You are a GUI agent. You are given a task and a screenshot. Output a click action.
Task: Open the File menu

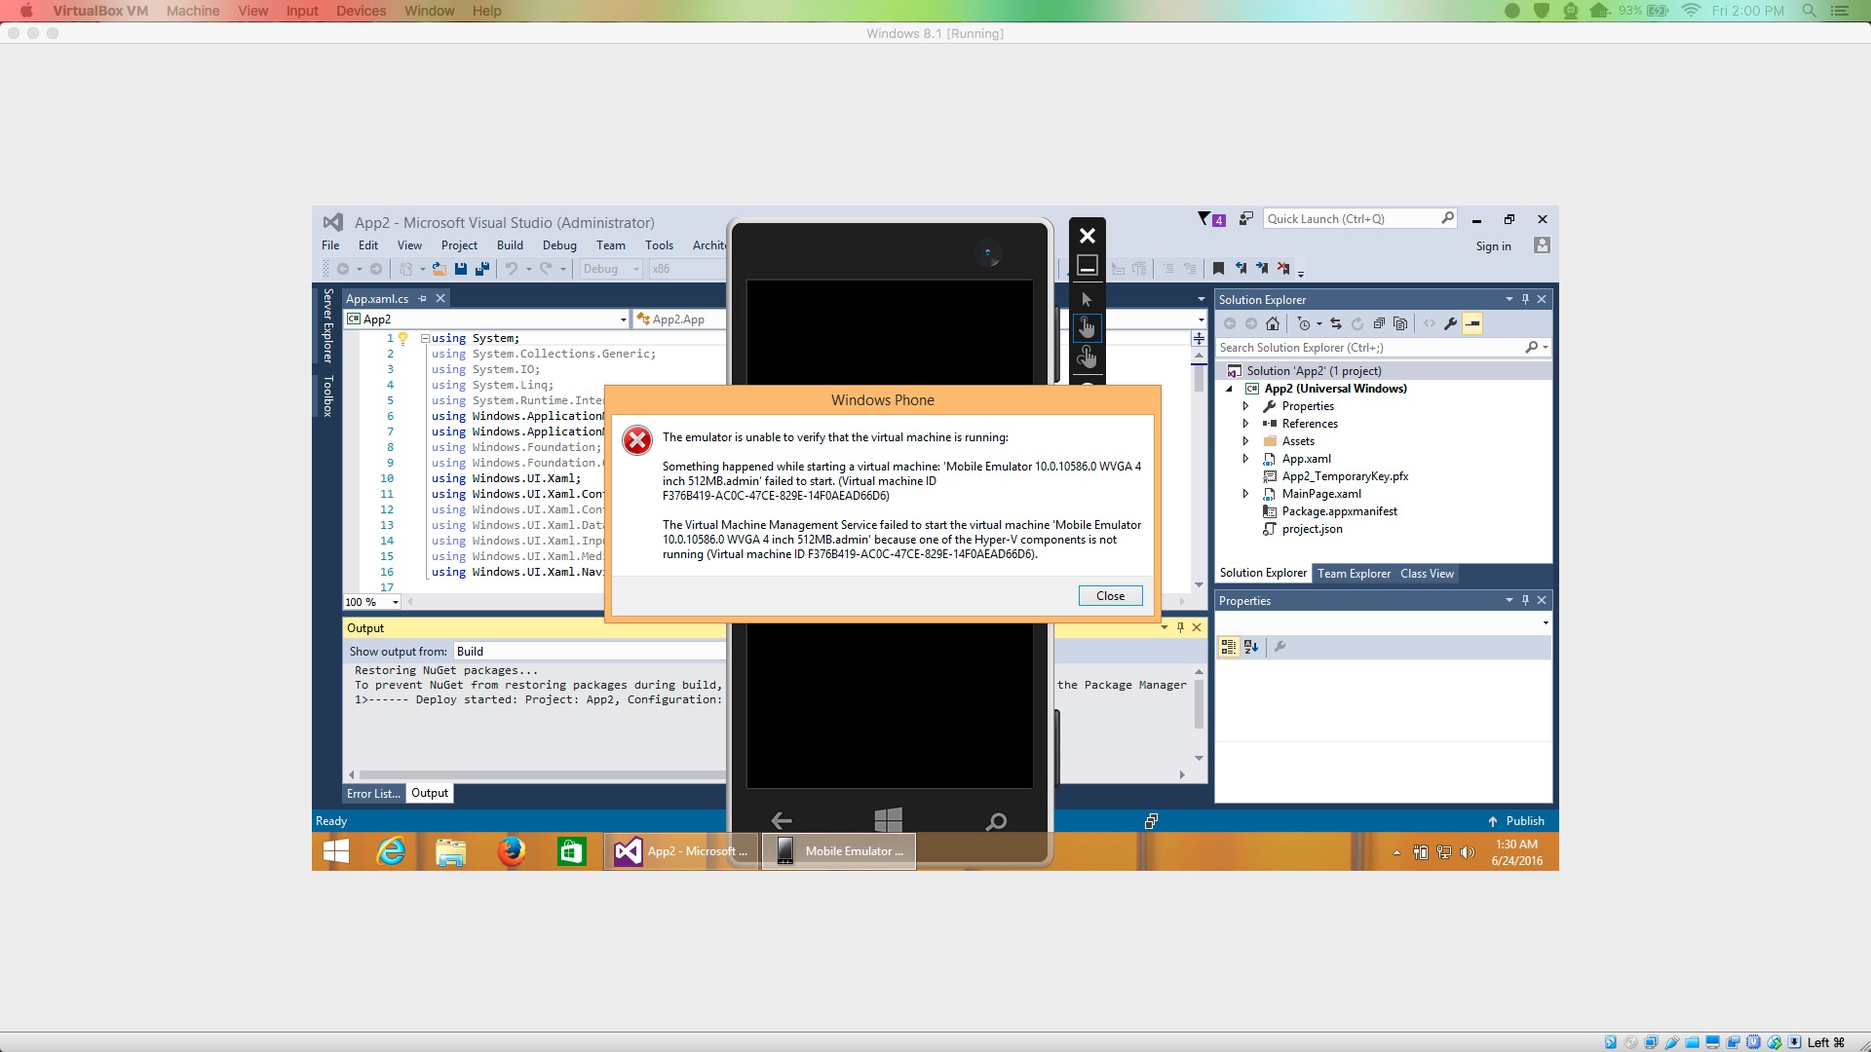pos(330,245)
